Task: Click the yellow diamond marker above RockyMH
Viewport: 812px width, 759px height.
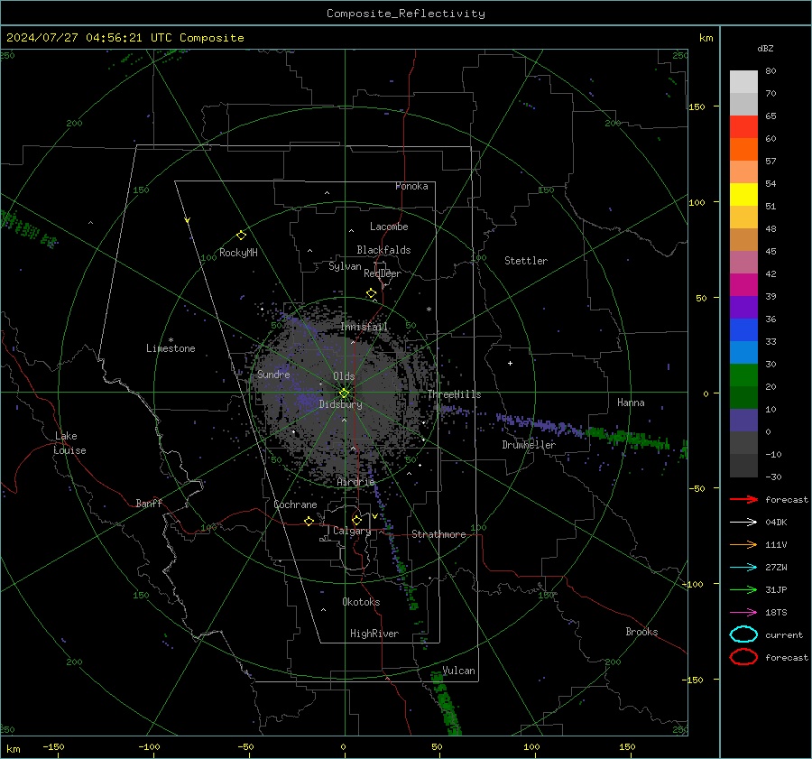Action: [x=241, y=236]
